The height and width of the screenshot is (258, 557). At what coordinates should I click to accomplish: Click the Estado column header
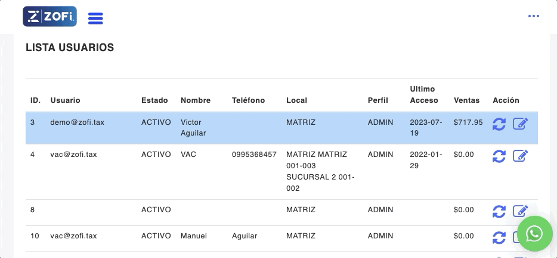coord(154,100)
